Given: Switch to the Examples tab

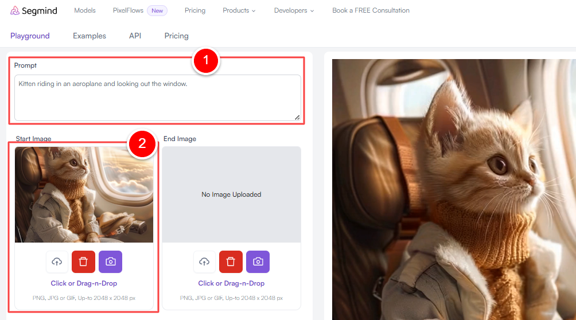Looking at the screenshot, I should click(89, 36).
